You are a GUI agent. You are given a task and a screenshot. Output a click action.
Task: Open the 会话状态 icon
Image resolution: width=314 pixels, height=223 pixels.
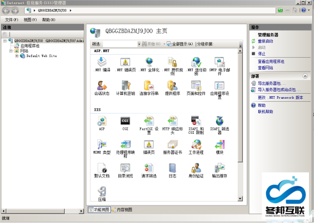click(102, 88)
